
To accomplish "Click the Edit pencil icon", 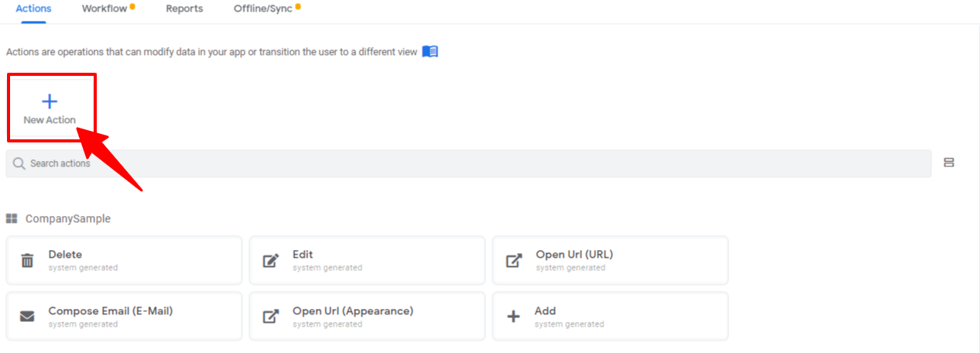I will [270, 261].
